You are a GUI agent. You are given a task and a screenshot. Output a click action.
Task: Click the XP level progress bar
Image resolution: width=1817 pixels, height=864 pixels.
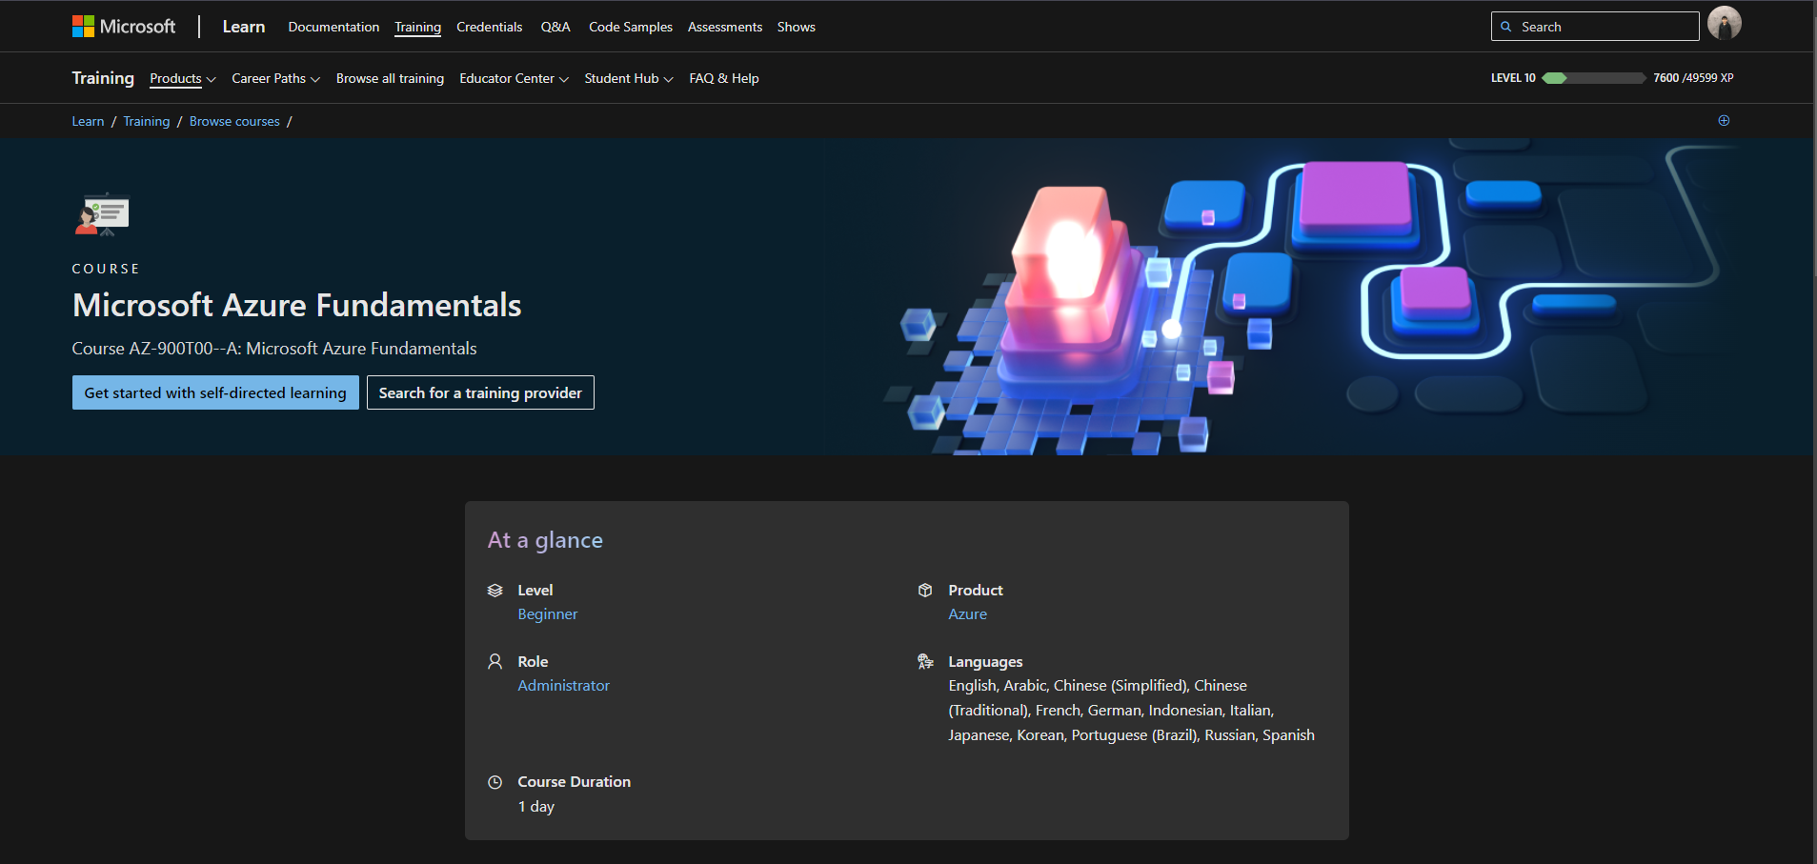coord(1593,78)
